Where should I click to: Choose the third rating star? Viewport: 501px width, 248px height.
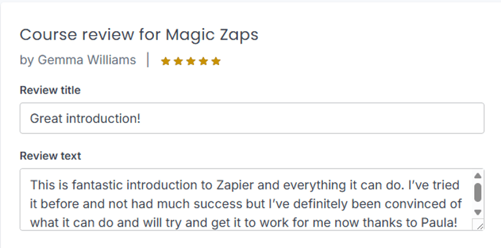pyautogui.click(x=190, y=61)
